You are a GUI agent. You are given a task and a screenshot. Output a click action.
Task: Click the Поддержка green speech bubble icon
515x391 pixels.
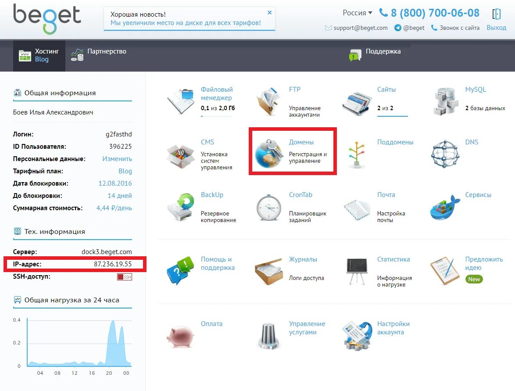pyautogui.click(x=355, y=55)
